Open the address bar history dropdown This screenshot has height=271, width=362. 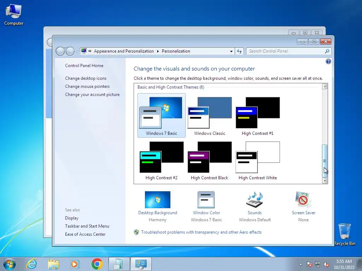click(x=231, y=52)
